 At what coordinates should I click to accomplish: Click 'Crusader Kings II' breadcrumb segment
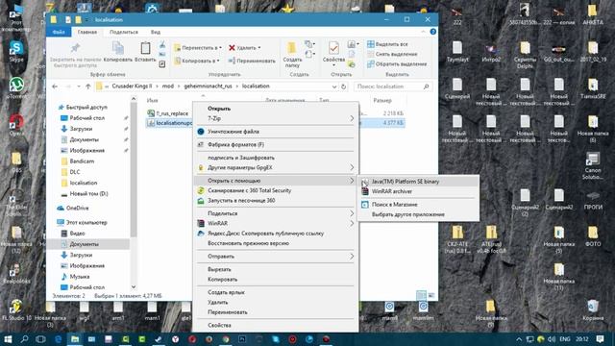[132, 86]
